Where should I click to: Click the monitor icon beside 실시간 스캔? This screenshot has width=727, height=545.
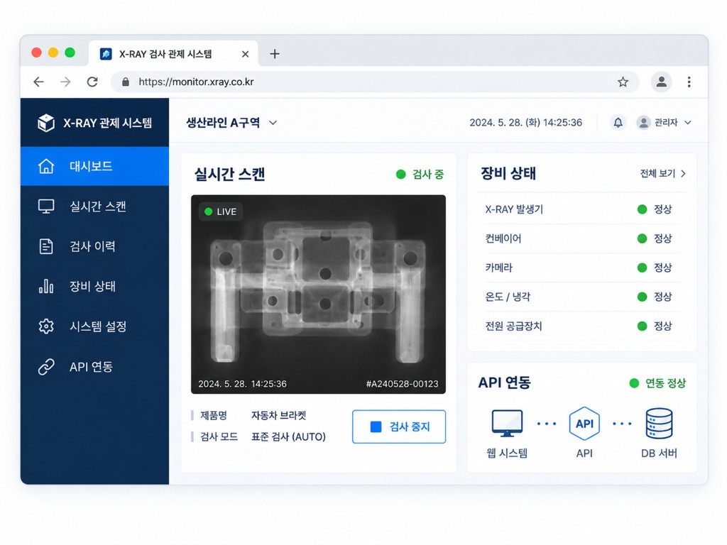pyautogui.click(x=46, y=207)
